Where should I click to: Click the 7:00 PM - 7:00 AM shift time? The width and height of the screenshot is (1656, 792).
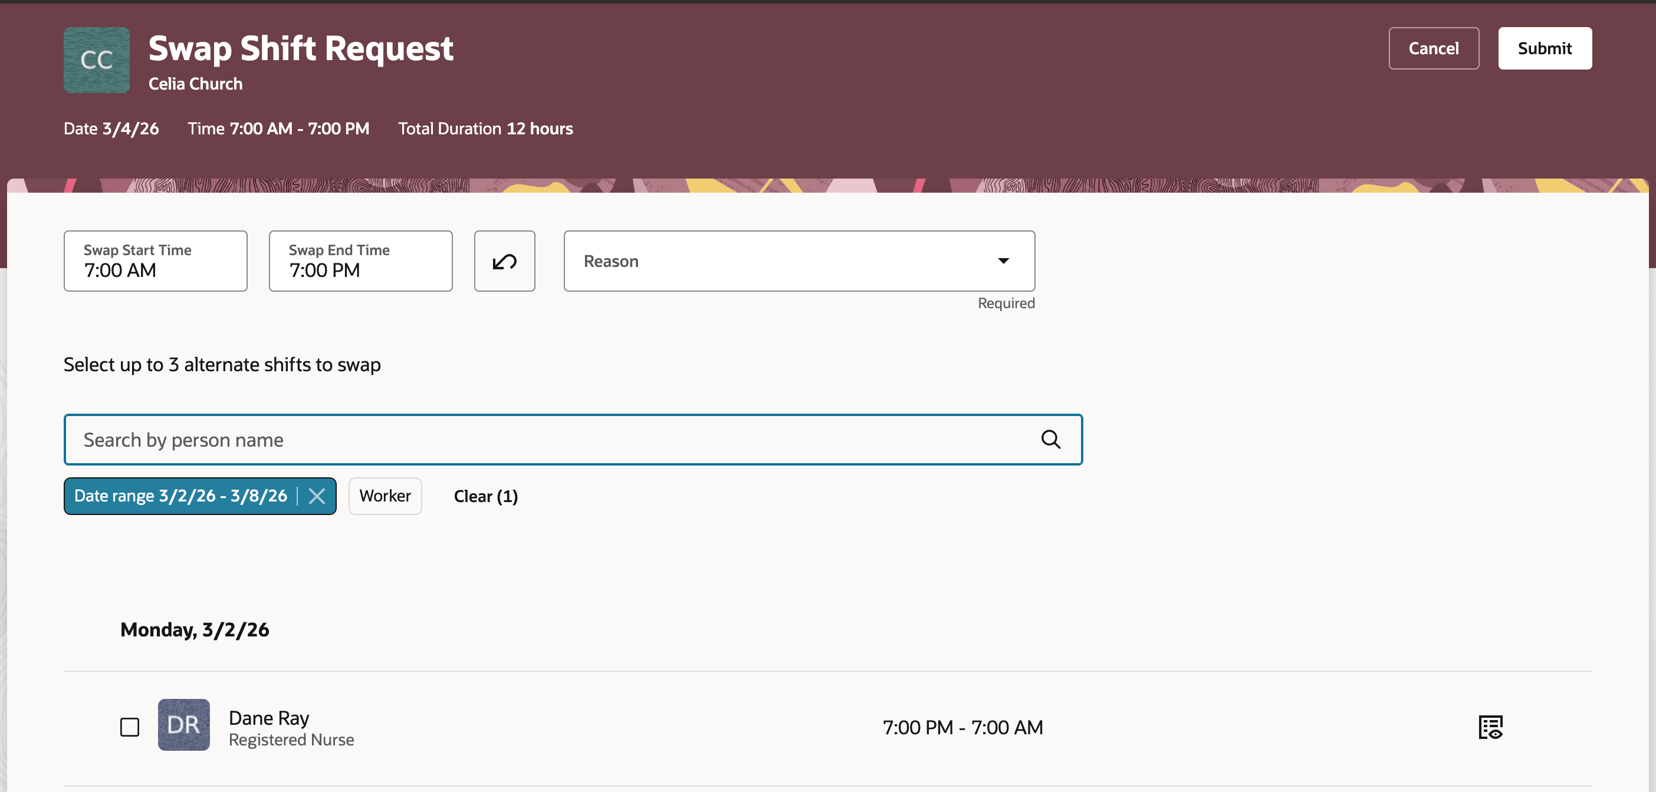962,727
